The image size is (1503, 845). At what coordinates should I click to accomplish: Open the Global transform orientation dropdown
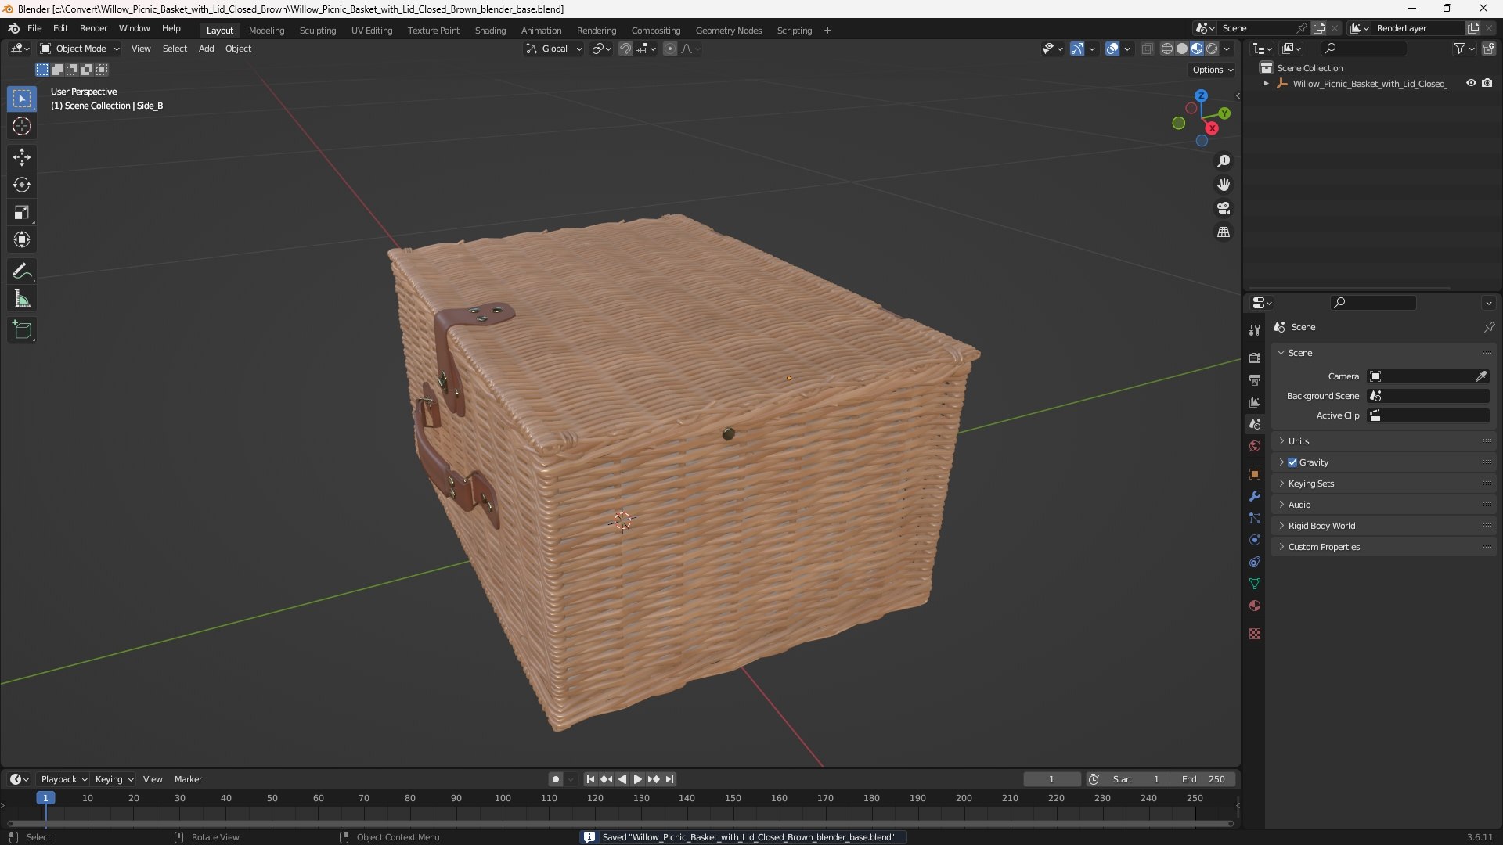(x=553, y=49)
